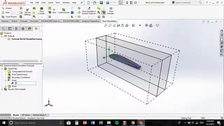The height and width of the screenshot is (126, 224).
Task: Collapse the Input Data node
Action: pos(2,69)
